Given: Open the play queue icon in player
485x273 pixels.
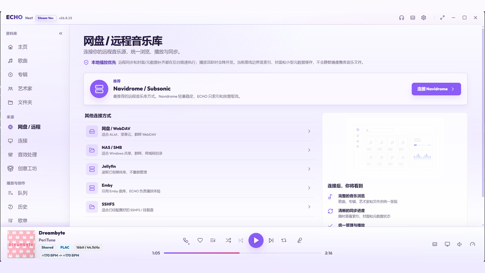Looking at the screenshot, I should (213, 240).
